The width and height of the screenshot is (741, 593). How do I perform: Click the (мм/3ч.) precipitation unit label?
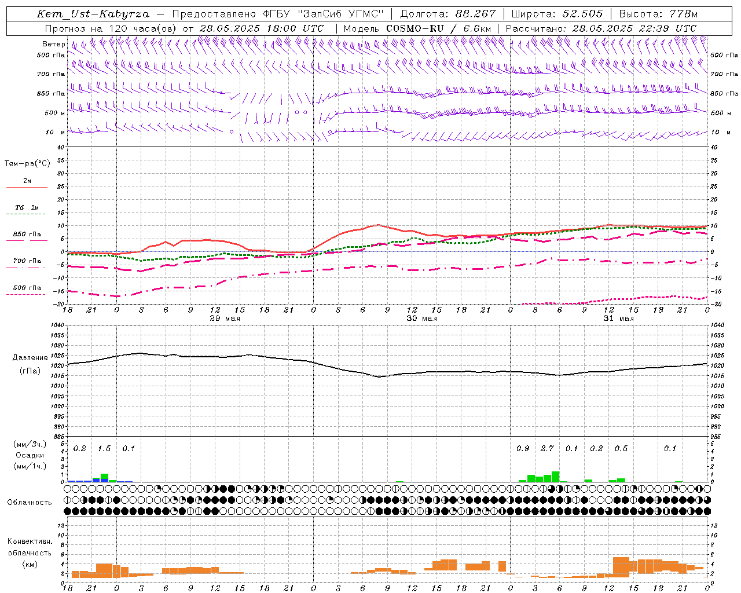click(30, 444)
